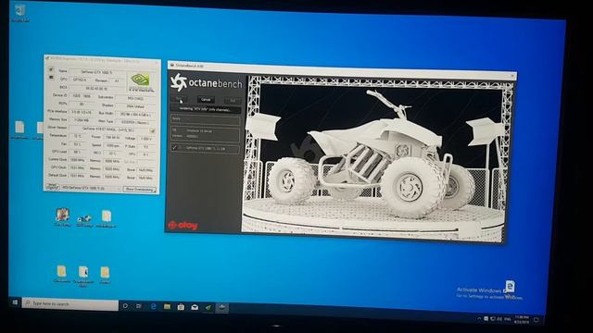593x333 pixels.
Task: Open Recycle Bin desktop icon
Action: coord(19,13)
